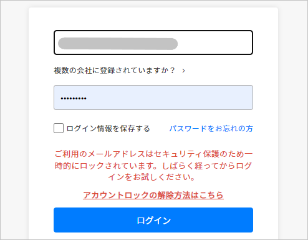Viewport: 308px width, 240px height.
Task: Click the word パスワード in the forgot link
Action: 188,129
